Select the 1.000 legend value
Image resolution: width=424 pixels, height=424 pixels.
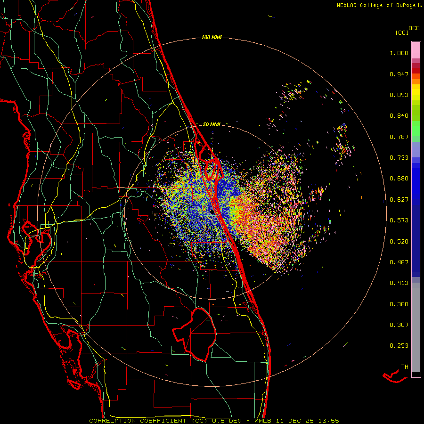tap(399, 53)
